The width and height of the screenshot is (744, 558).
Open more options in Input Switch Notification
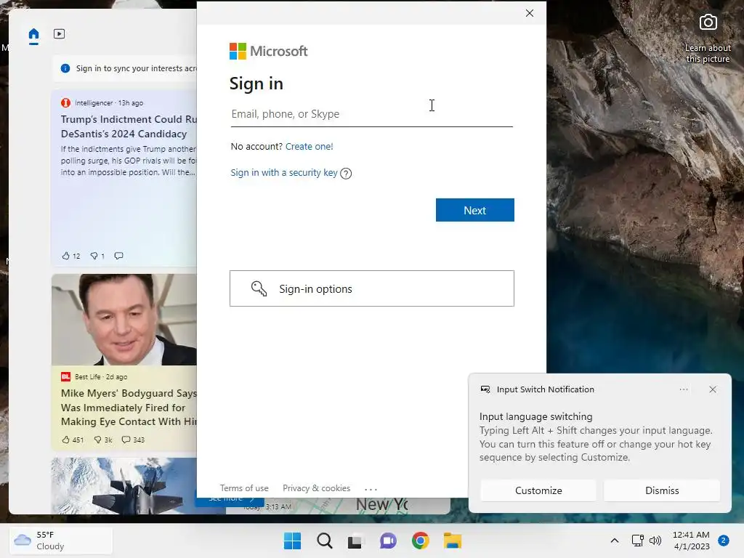pyautogui.click(x=684, y=389)
